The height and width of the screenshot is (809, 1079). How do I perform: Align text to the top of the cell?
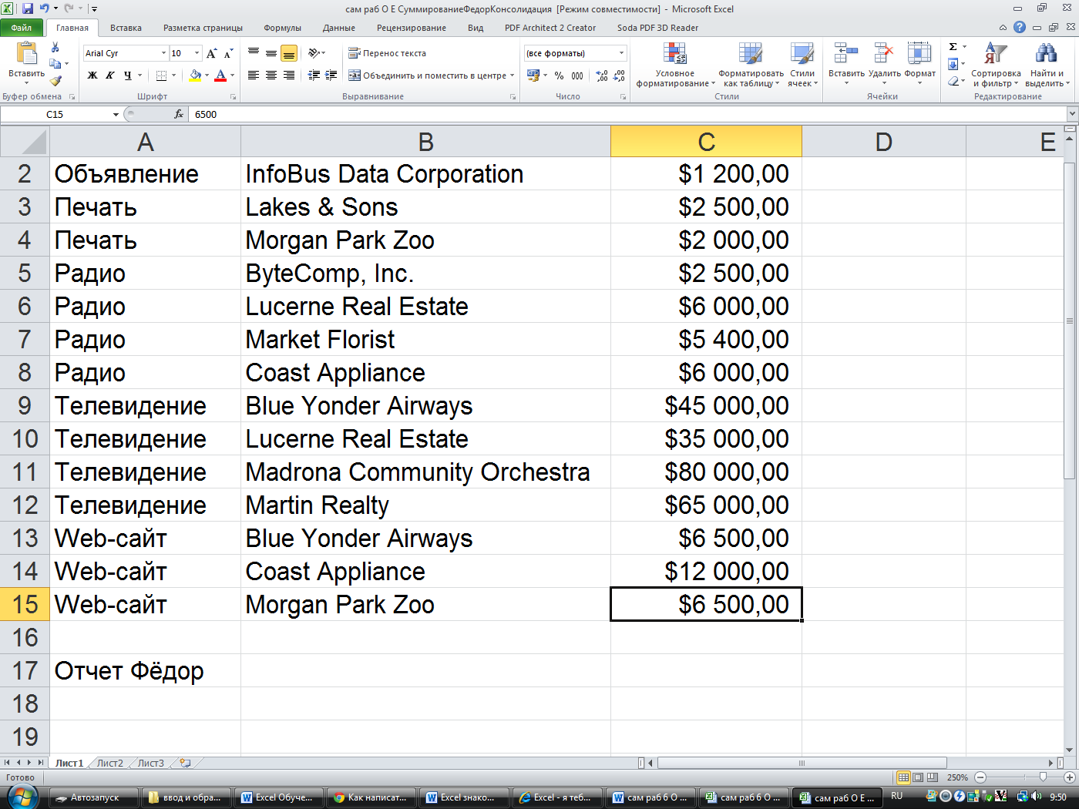coord(254,53)
